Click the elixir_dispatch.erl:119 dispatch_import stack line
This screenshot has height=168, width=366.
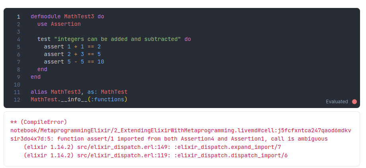[156, 155]
